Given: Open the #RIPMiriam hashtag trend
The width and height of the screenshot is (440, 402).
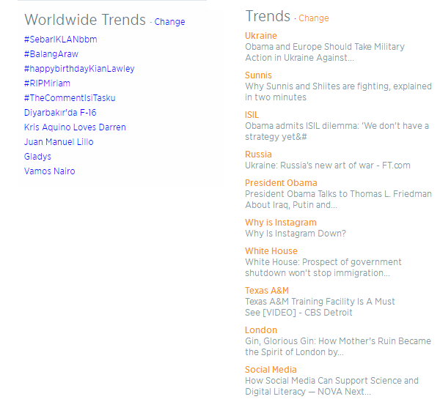Looking at the screenshot, I should [47, 83].
